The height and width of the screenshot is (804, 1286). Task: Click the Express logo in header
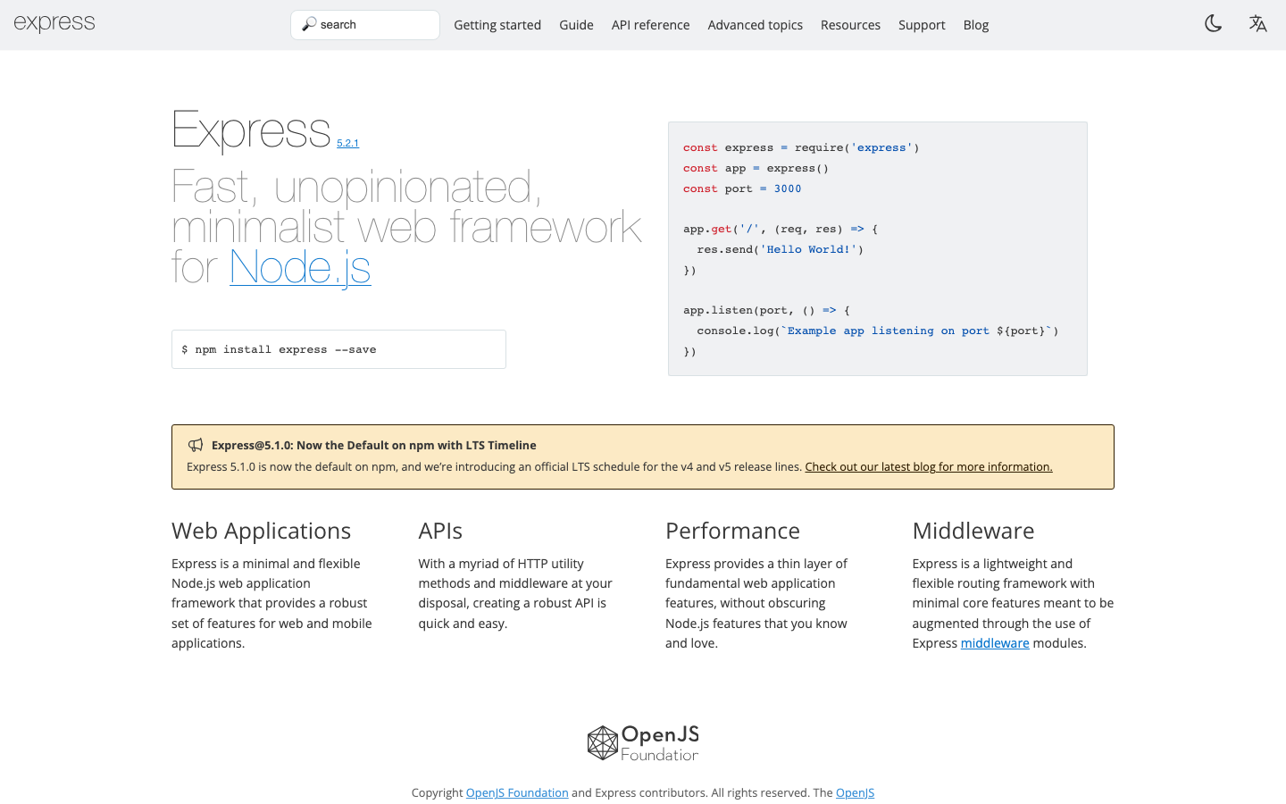point(54,23)
